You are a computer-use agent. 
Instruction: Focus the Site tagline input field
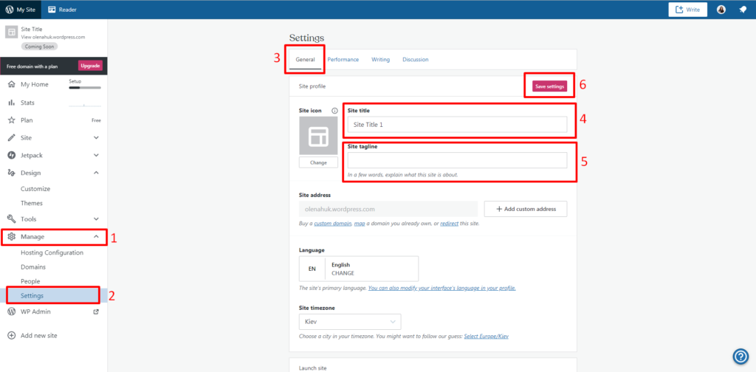tap(457, 160)
